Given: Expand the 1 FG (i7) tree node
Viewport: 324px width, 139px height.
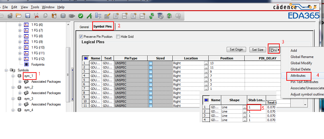Looking at the screenshot, I should [x=20, y=30].
